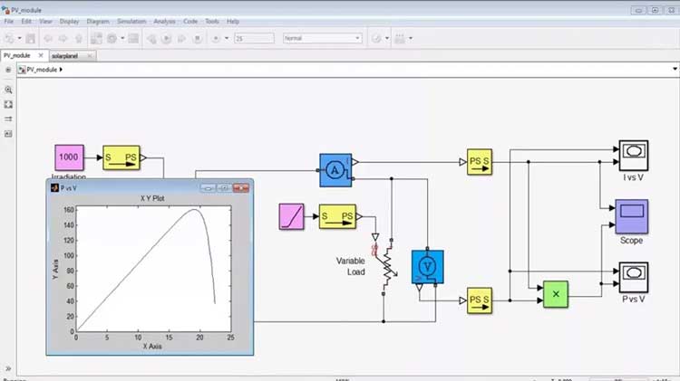Switch to the solarplanel tab

pyautogui.click(x=67, y=55)
